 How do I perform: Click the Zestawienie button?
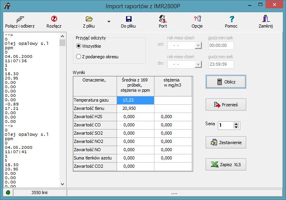(x=226, y=143)
